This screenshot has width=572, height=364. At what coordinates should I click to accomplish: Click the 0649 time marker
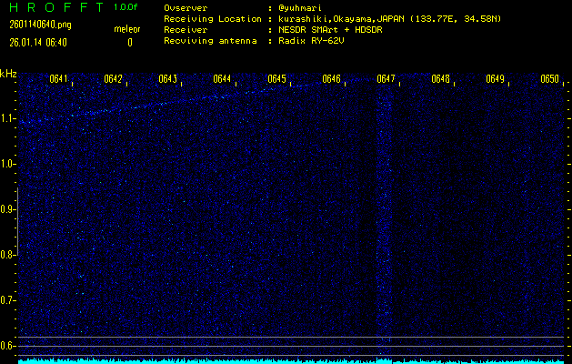pyautogui.click(x=495, y=79)
